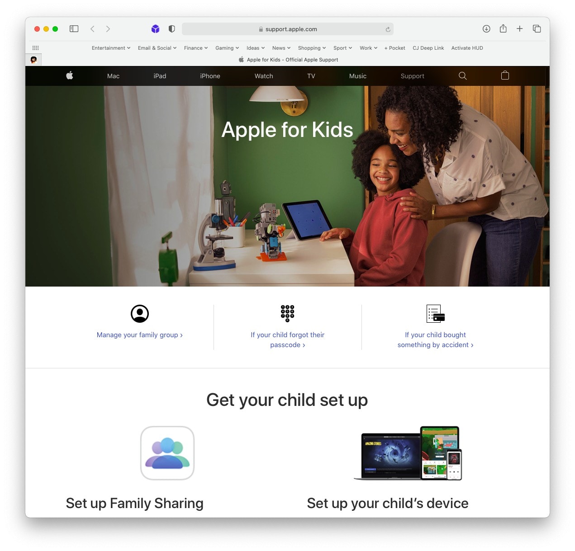Expand the Entertainment bookmarks folder
The image size is (575, 551).
111,48
